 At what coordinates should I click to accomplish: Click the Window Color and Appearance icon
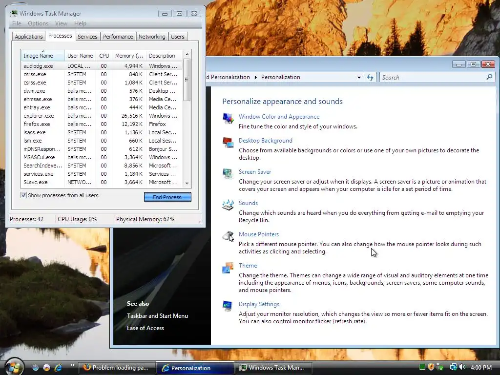click(x=228, y=118)
